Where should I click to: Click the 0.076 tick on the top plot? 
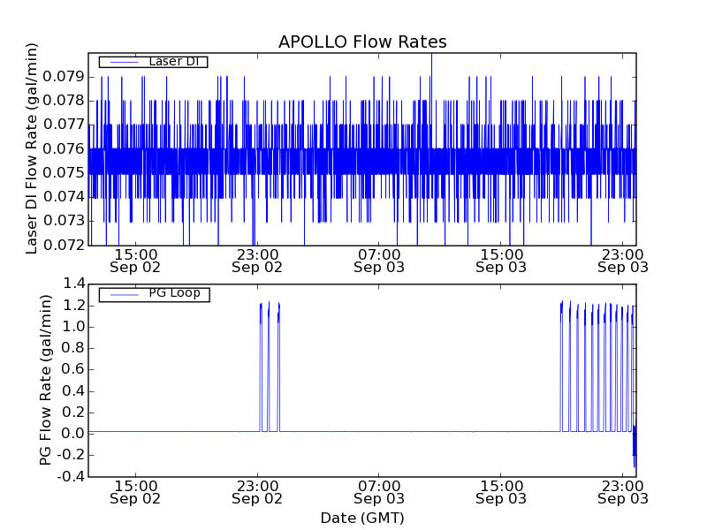65,148
